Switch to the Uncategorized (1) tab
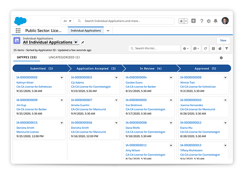244x176 pixels. (64, 58)
